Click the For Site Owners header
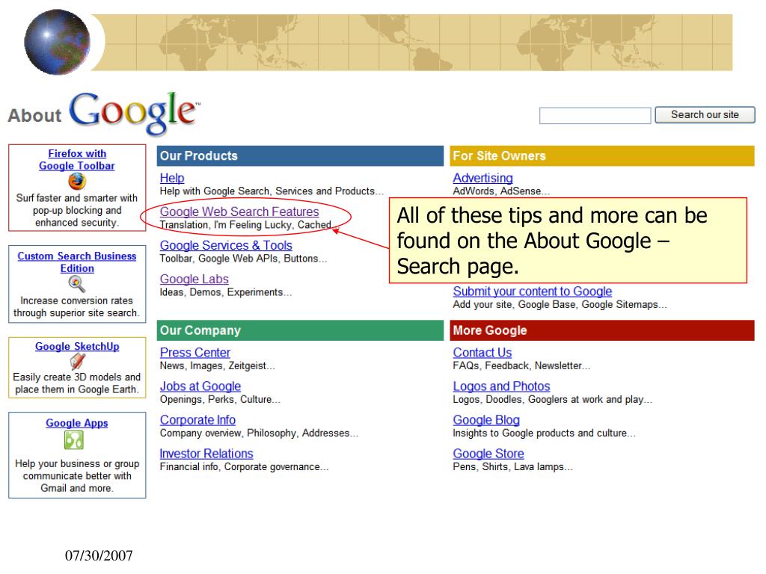Viewport: 766px width, 574px height. (x=602, y=155)
